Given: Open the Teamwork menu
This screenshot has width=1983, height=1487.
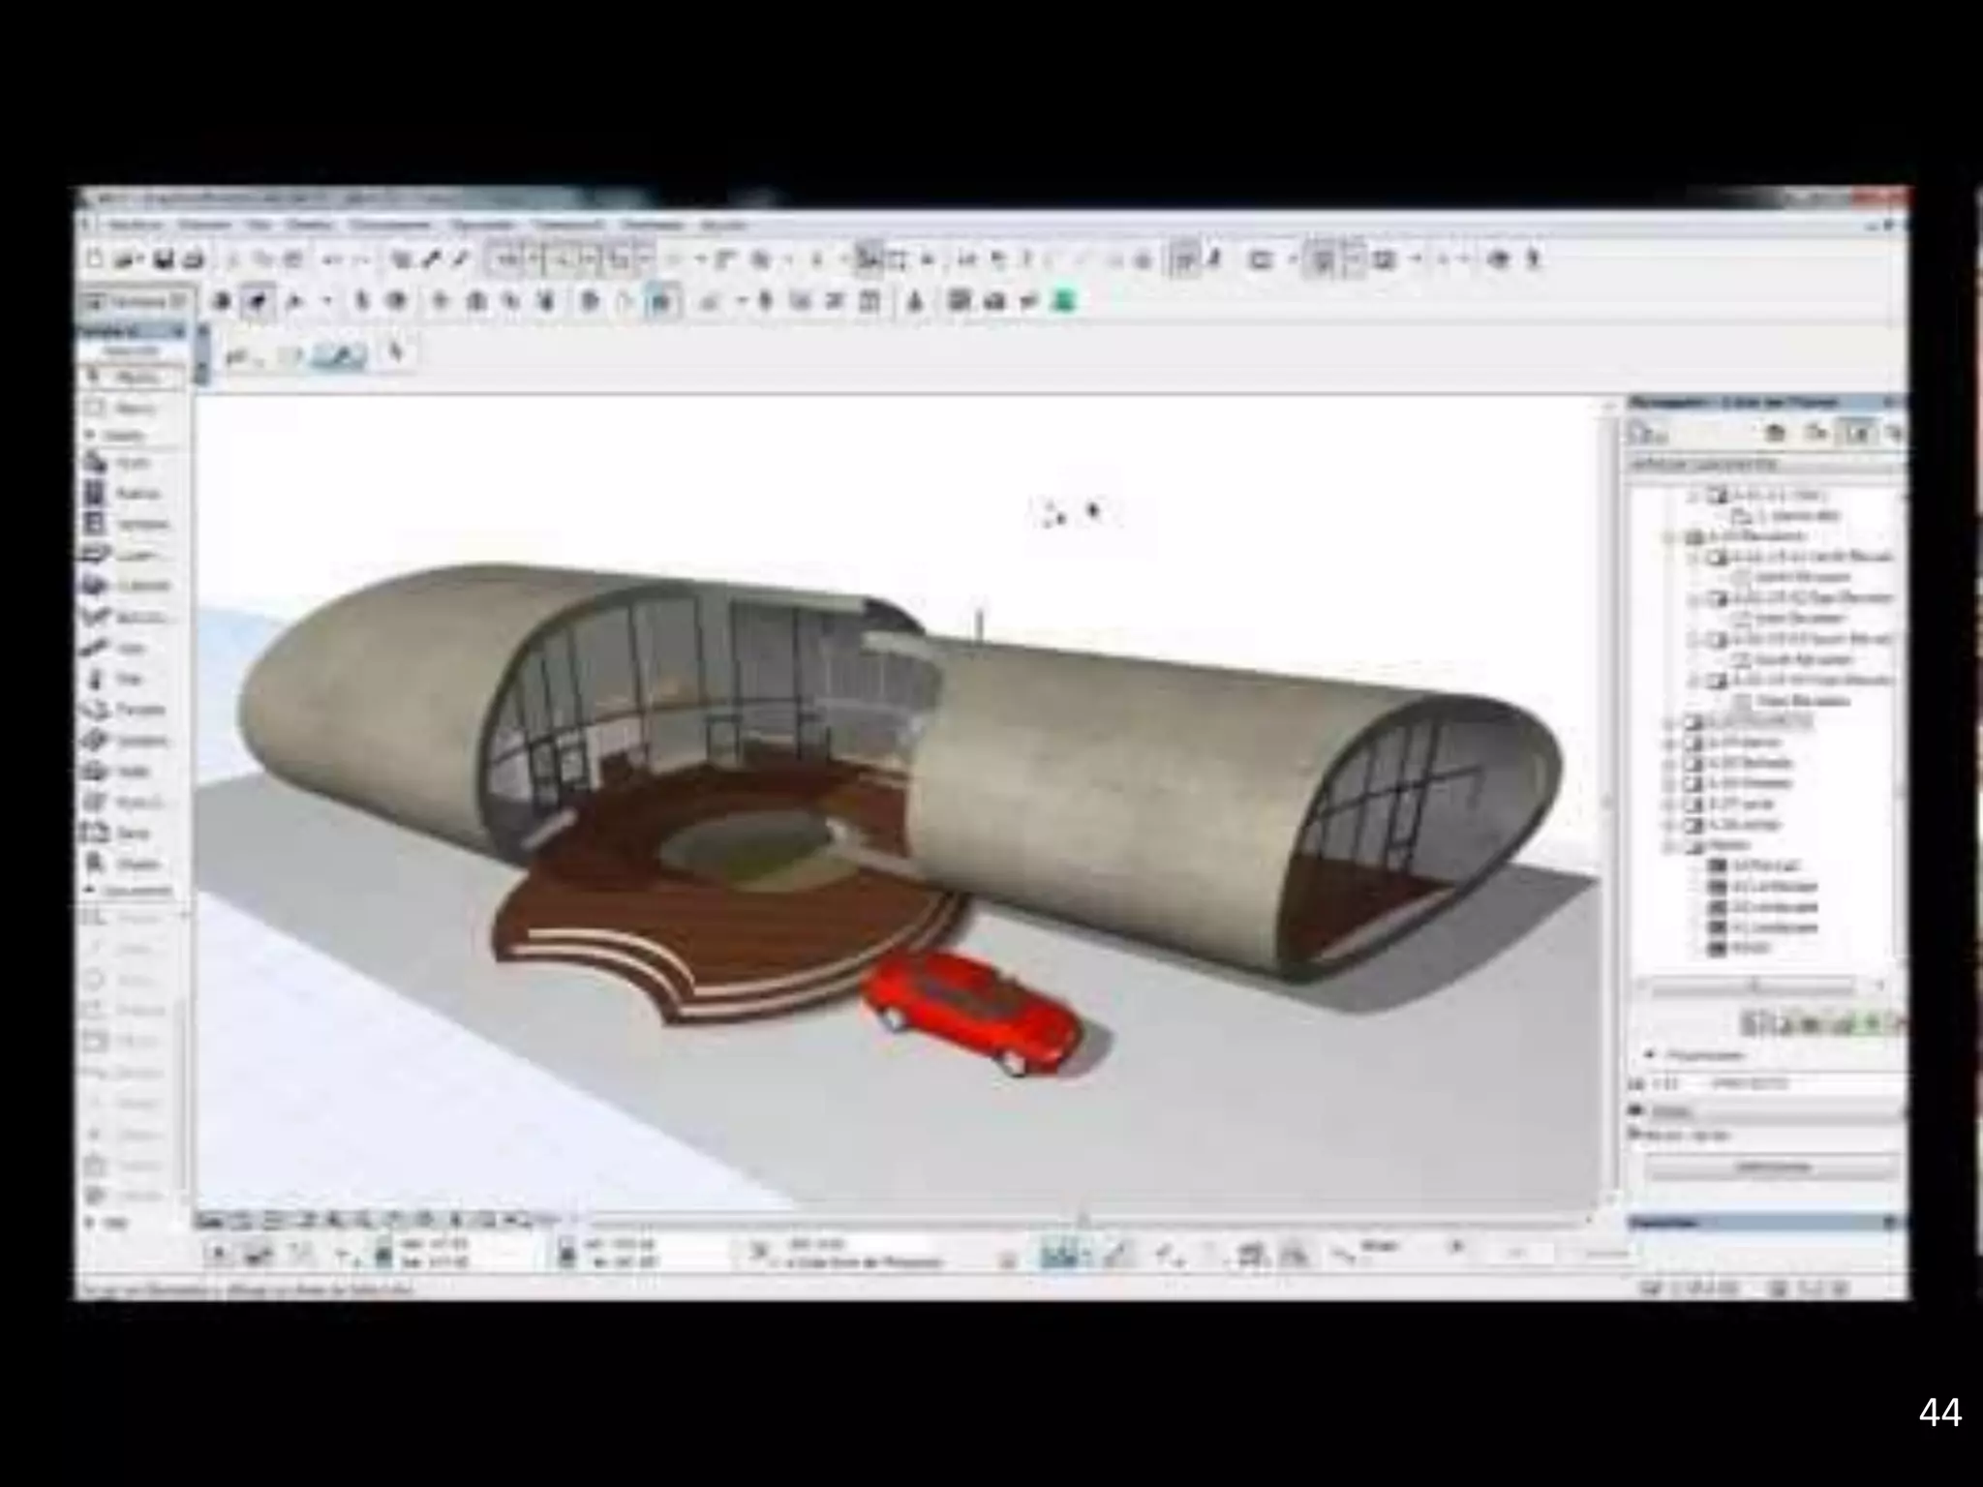Looking at the screenshot, I should 569,226.
